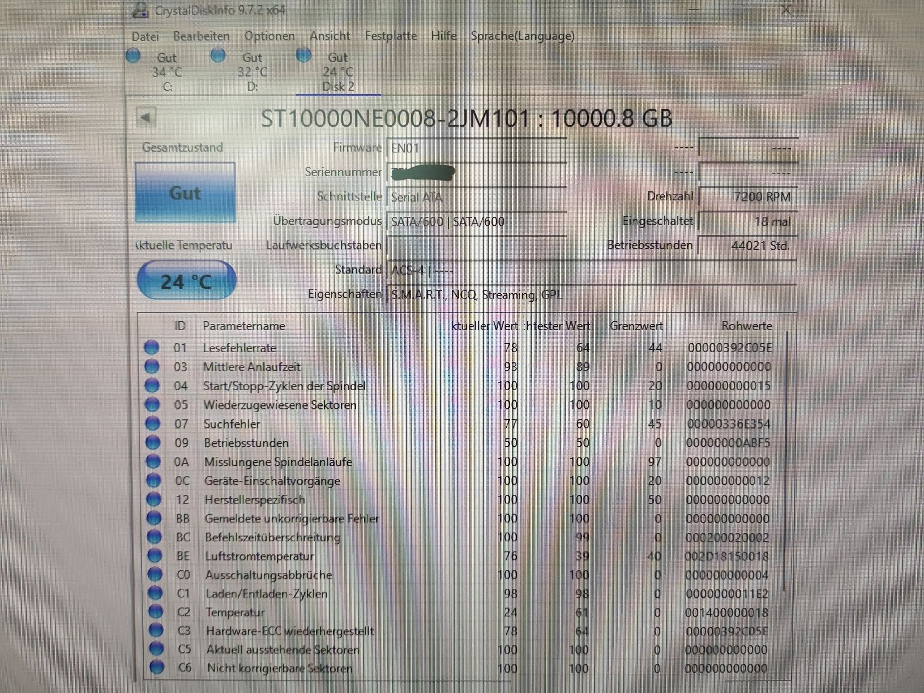Click the status dot for row 09 Betriebsstunden
Image resolution: width=924 pixels, height=693 pixels.
[153, 443]
